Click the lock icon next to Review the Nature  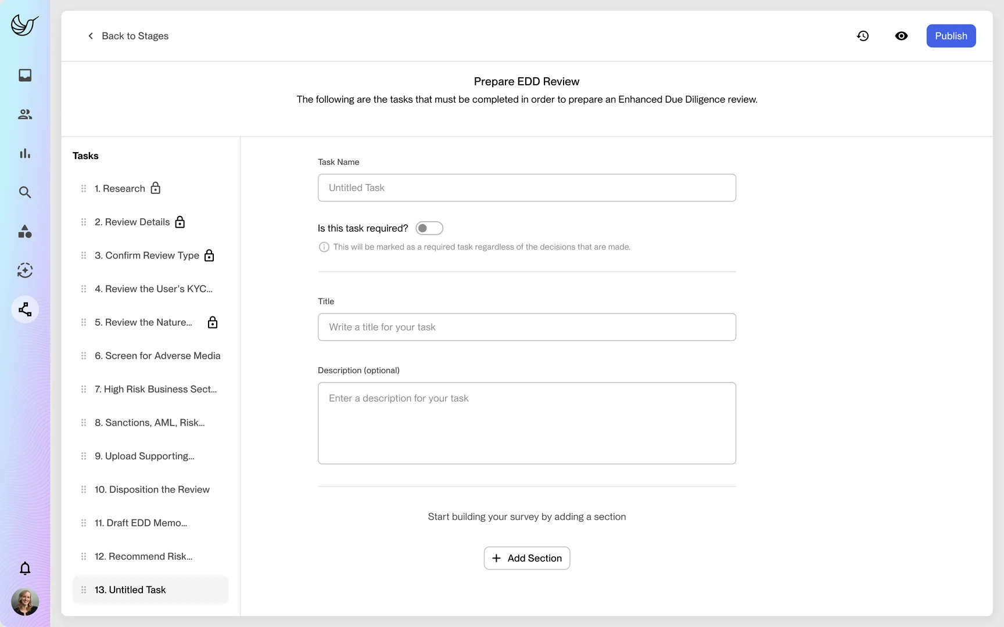(x=213, y=322)
